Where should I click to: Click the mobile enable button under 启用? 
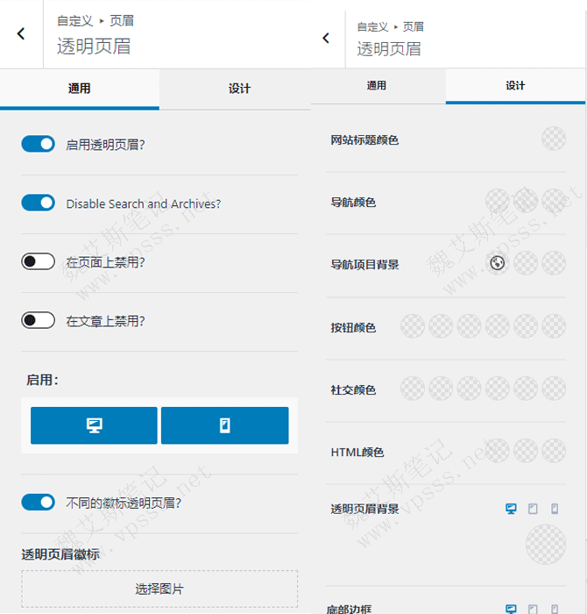coord(224,425)
